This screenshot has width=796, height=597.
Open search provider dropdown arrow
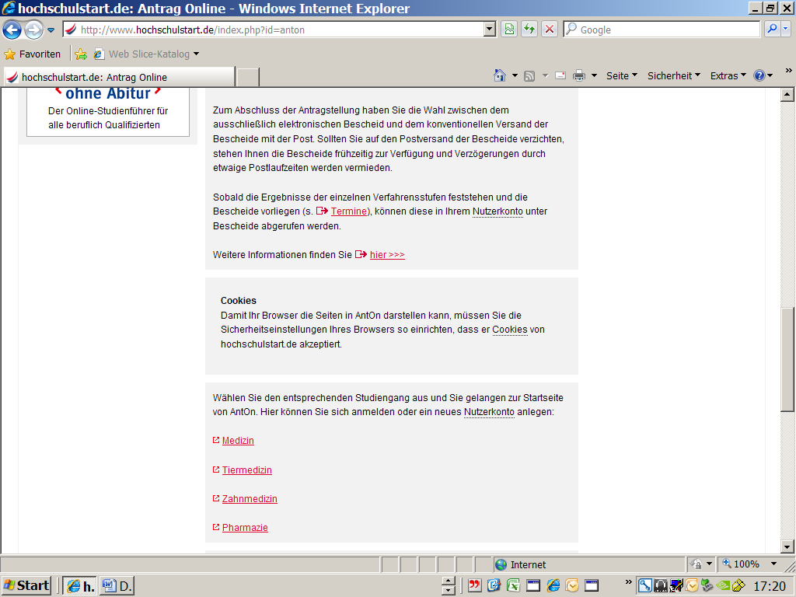coord(785,30)
